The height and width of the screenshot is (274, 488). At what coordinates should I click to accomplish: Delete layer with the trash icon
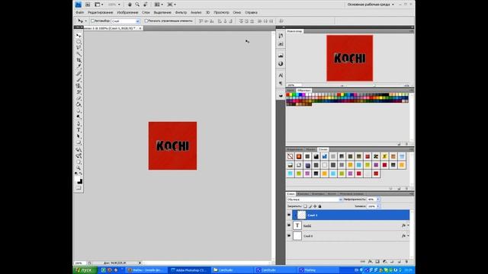coord(406,262)
